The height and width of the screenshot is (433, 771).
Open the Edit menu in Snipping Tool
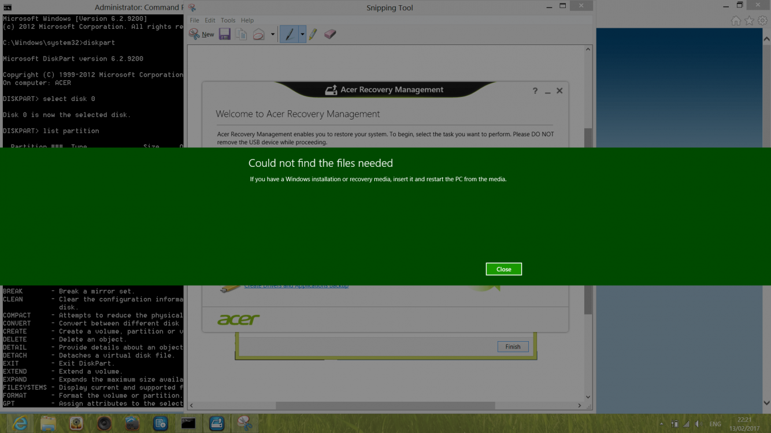(x=210, y=20)
